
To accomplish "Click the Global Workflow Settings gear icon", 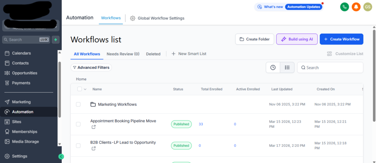I will (x=133, y=18).
